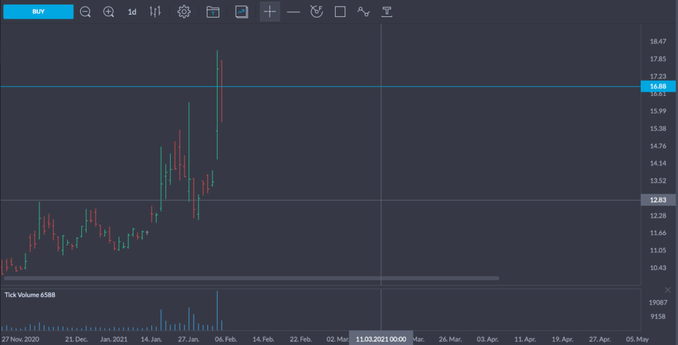Viewport: 678px width, 345px height.
Task: Click the 18.47 price axis value
Action: pyautogui.click(x=658, y=41)
